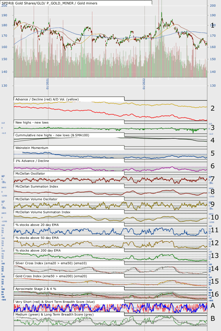Select Medium & Long Term Breadth Score title
Viewport: 221px width, 331px height.
(54, 314)
